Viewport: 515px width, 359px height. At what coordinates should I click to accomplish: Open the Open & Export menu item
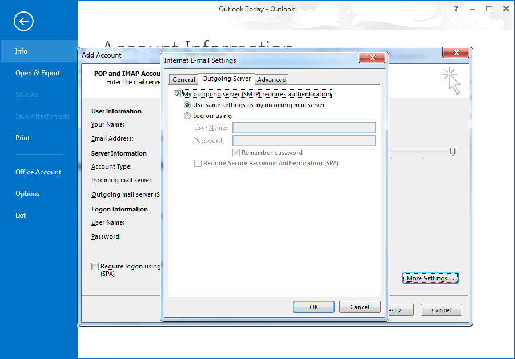(x=38, y=73)
